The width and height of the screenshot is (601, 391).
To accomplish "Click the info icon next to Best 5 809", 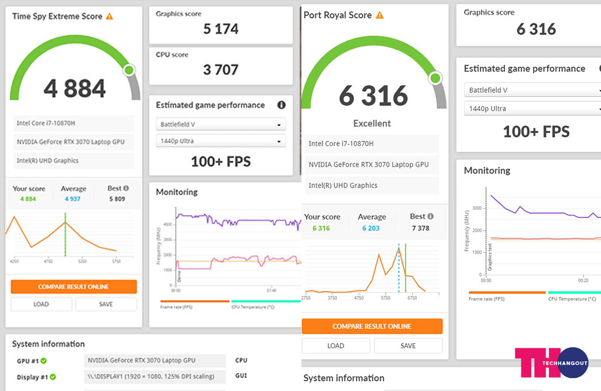I will point(126,188).
